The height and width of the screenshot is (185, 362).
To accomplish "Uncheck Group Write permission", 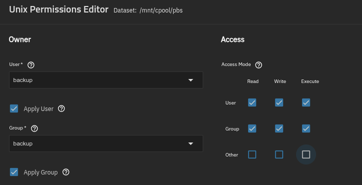I will 279,128.
